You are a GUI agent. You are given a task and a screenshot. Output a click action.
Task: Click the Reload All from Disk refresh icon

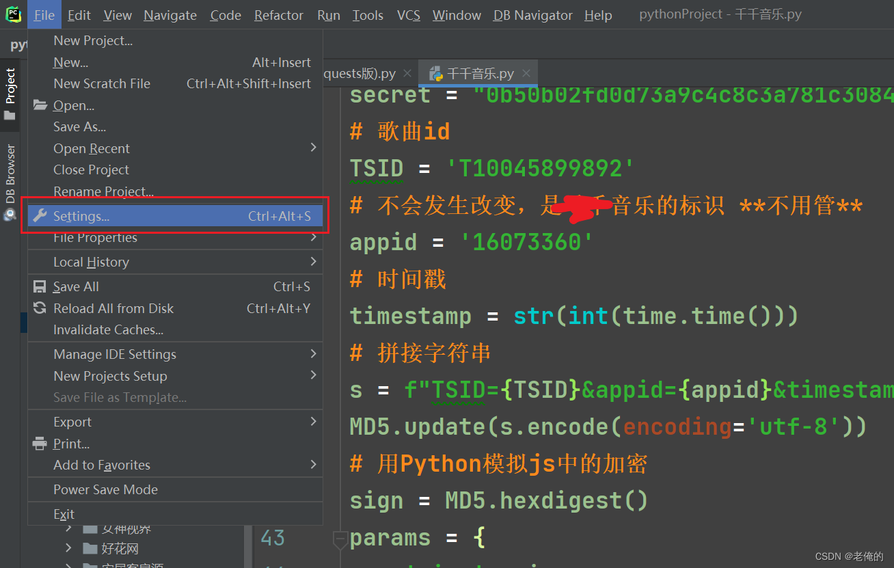click(x=40, y=308)
